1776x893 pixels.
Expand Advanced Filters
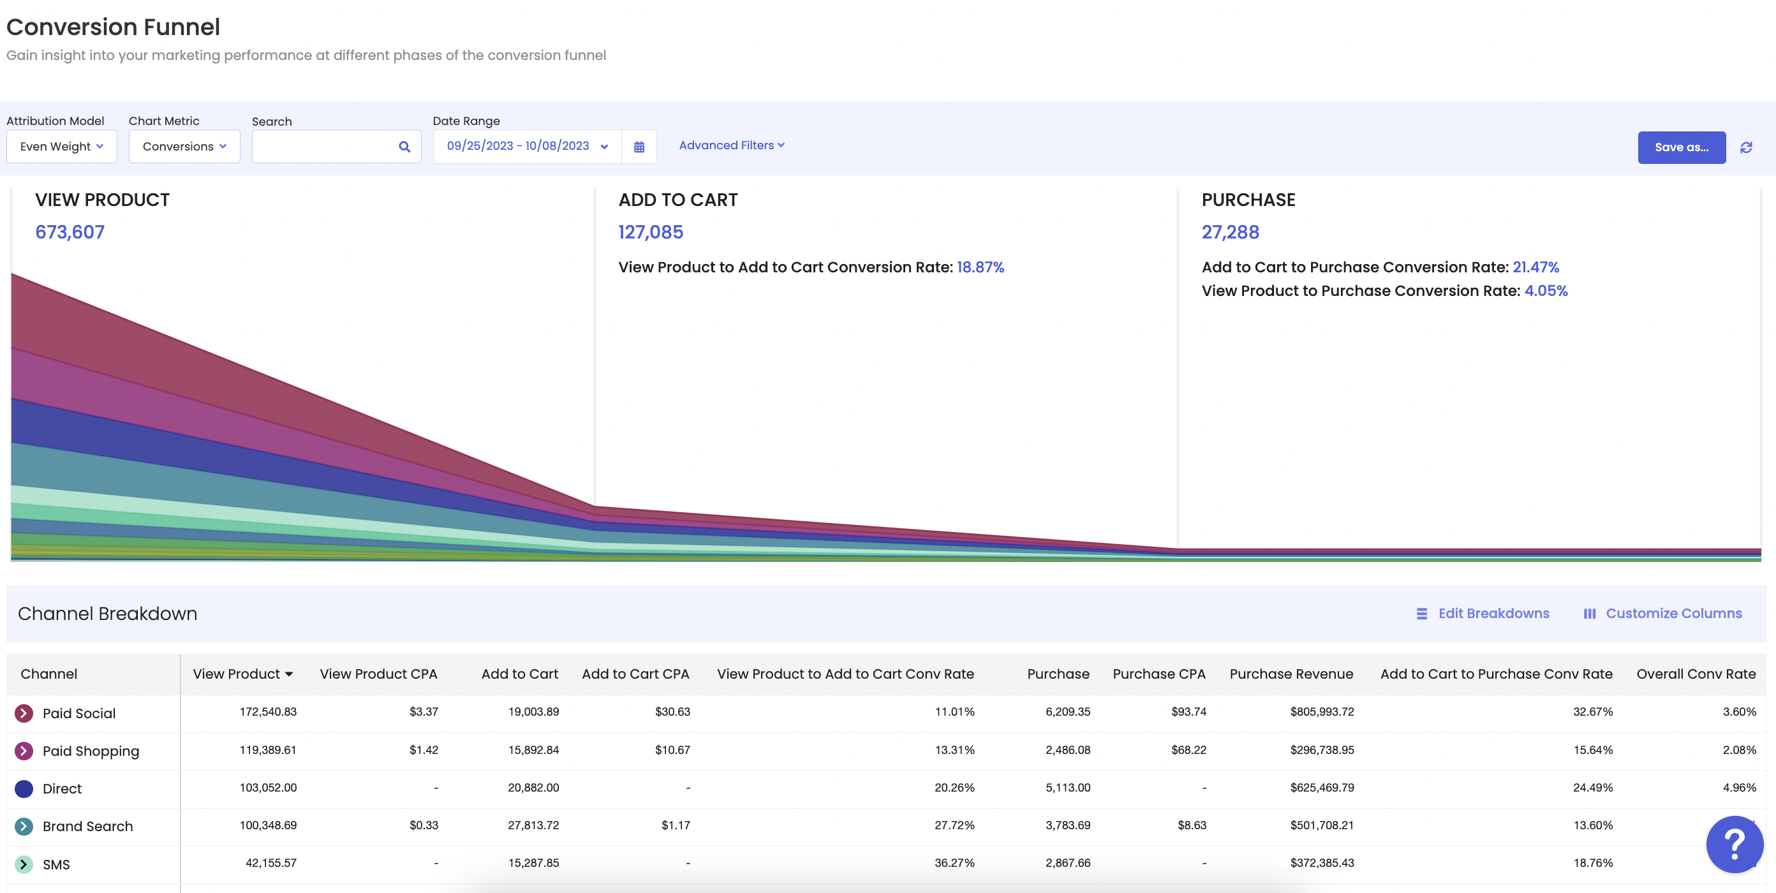(732, 145)
